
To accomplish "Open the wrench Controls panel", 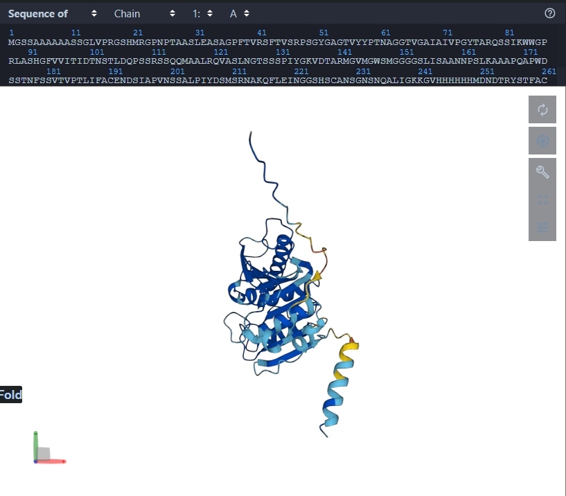I will pos(542,172).
